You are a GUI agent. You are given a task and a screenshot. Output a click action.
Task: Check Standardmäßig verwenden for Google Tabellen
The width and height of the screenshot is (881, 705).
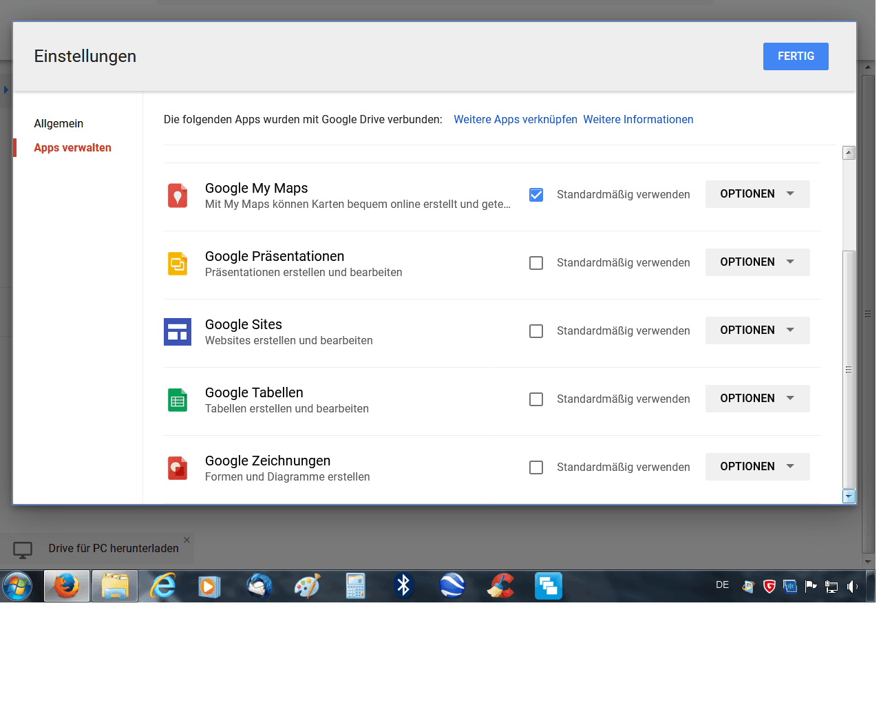pyautogui.click(x=536, y=399)
